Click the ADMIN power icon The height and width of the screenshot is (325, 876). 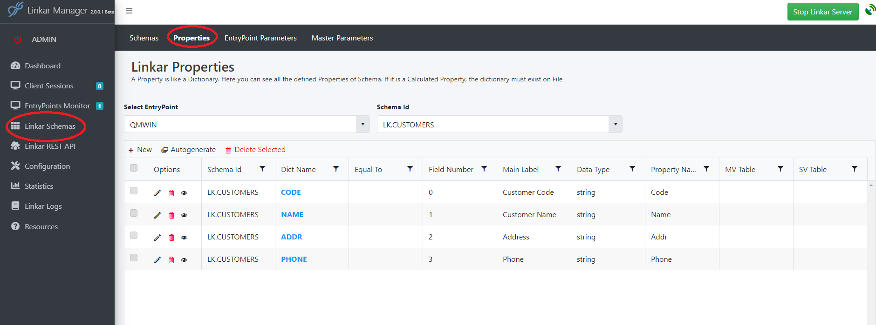tap(18, 40)
